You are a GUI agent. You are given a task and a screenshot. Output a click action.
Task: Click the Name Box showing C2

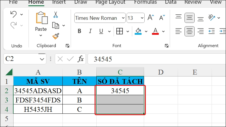[25, 59]
